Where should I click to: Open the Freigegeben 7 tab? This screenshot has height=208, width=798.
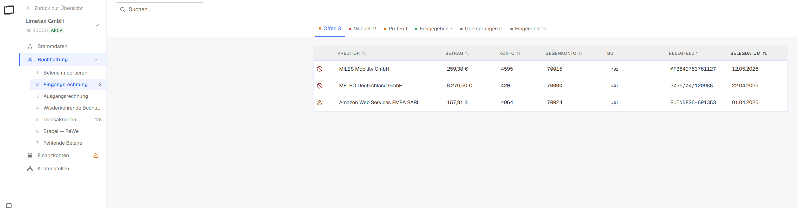(433, 29)
